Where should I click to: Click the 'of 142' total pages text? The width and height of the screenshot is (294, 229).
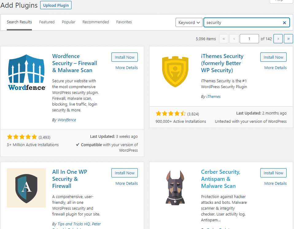click(x=266, y=39)
